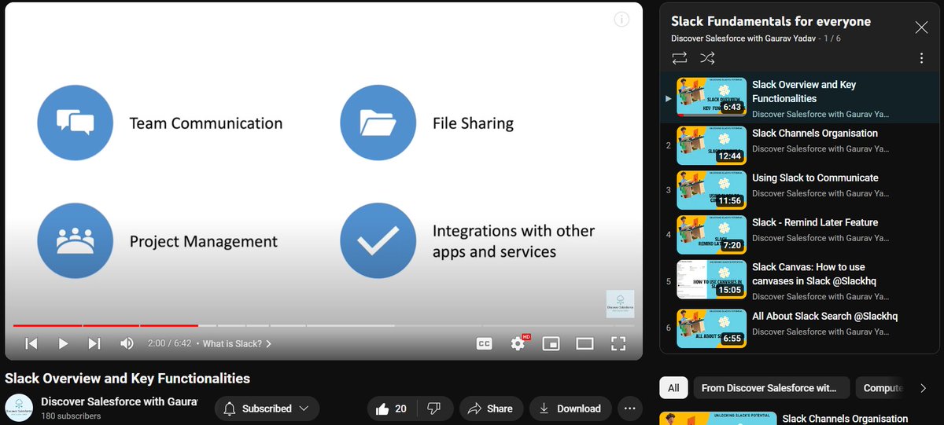Image resolution: width=944 pixels, height=425 pixels.
Task: Select the All filter chip
Action: pos(673,388)
